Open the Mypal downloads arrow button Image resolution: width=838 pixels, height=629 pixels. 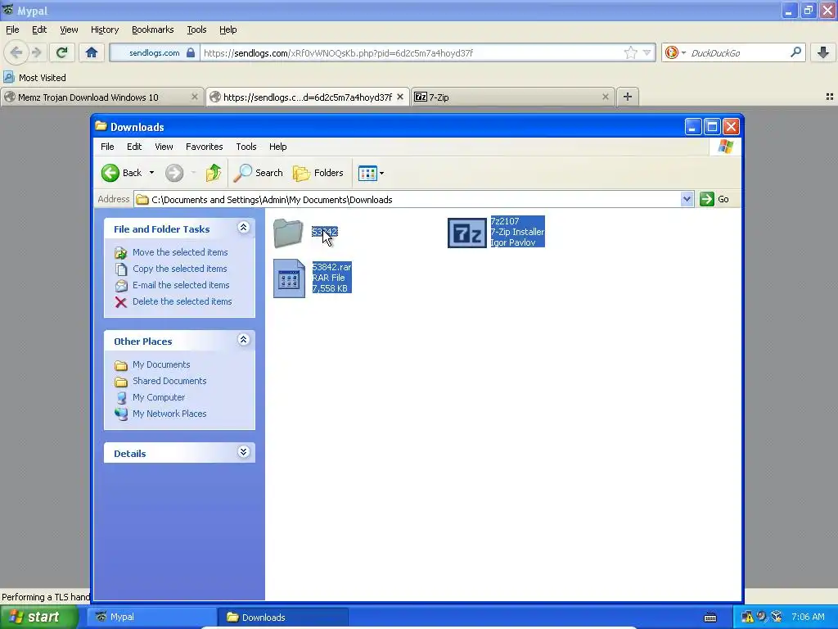823,52
